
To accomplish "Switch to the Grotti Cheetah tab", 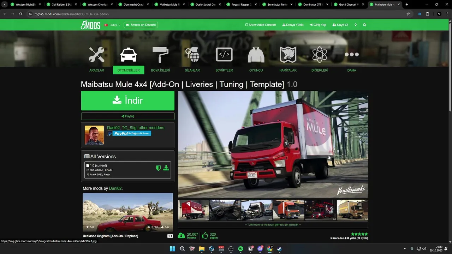I will pyautogui.click(x=349, y=5).
